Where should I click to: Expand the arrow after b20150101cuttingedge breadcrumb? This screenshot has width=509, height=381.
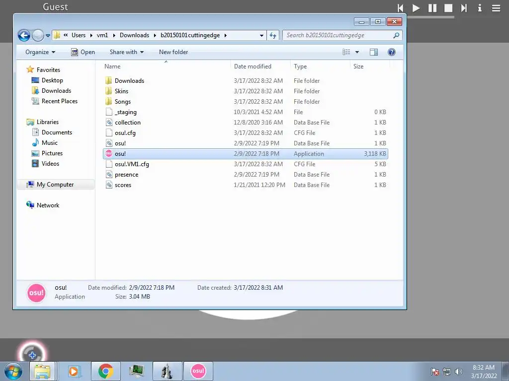(x=225, y=35)
